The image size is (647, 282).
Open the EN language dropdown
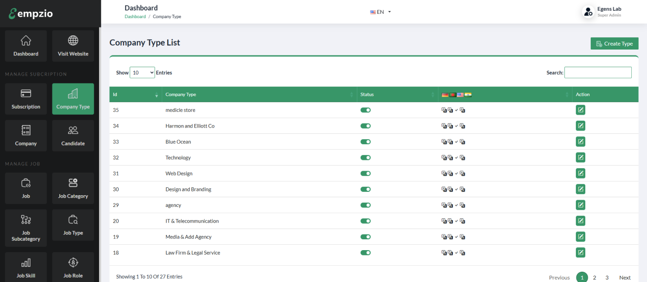click(x=380, y=12)
